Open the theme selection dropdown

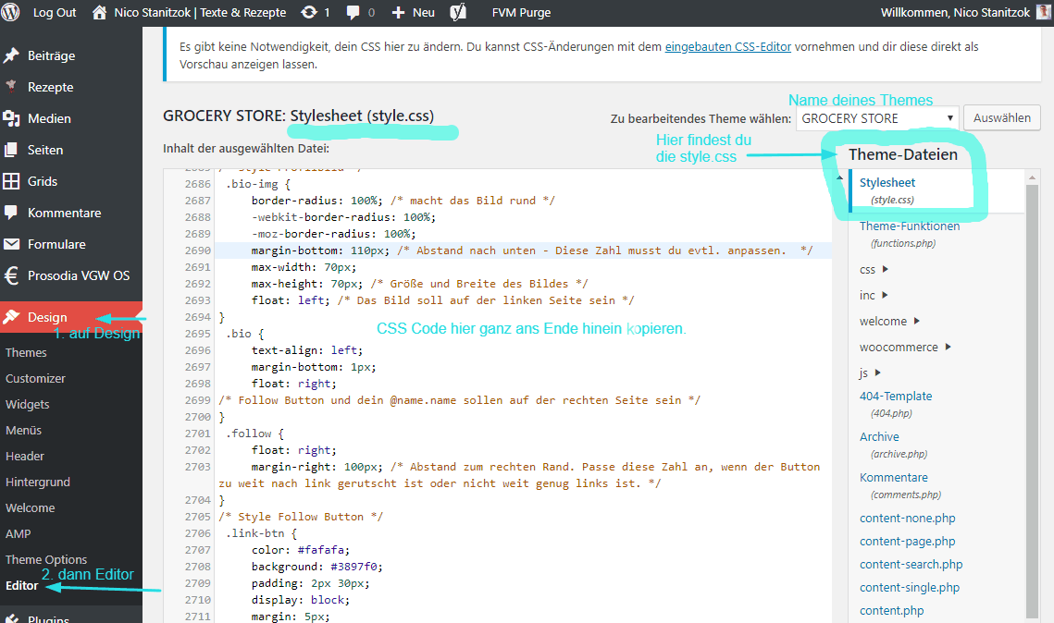(x=876, y=118)
